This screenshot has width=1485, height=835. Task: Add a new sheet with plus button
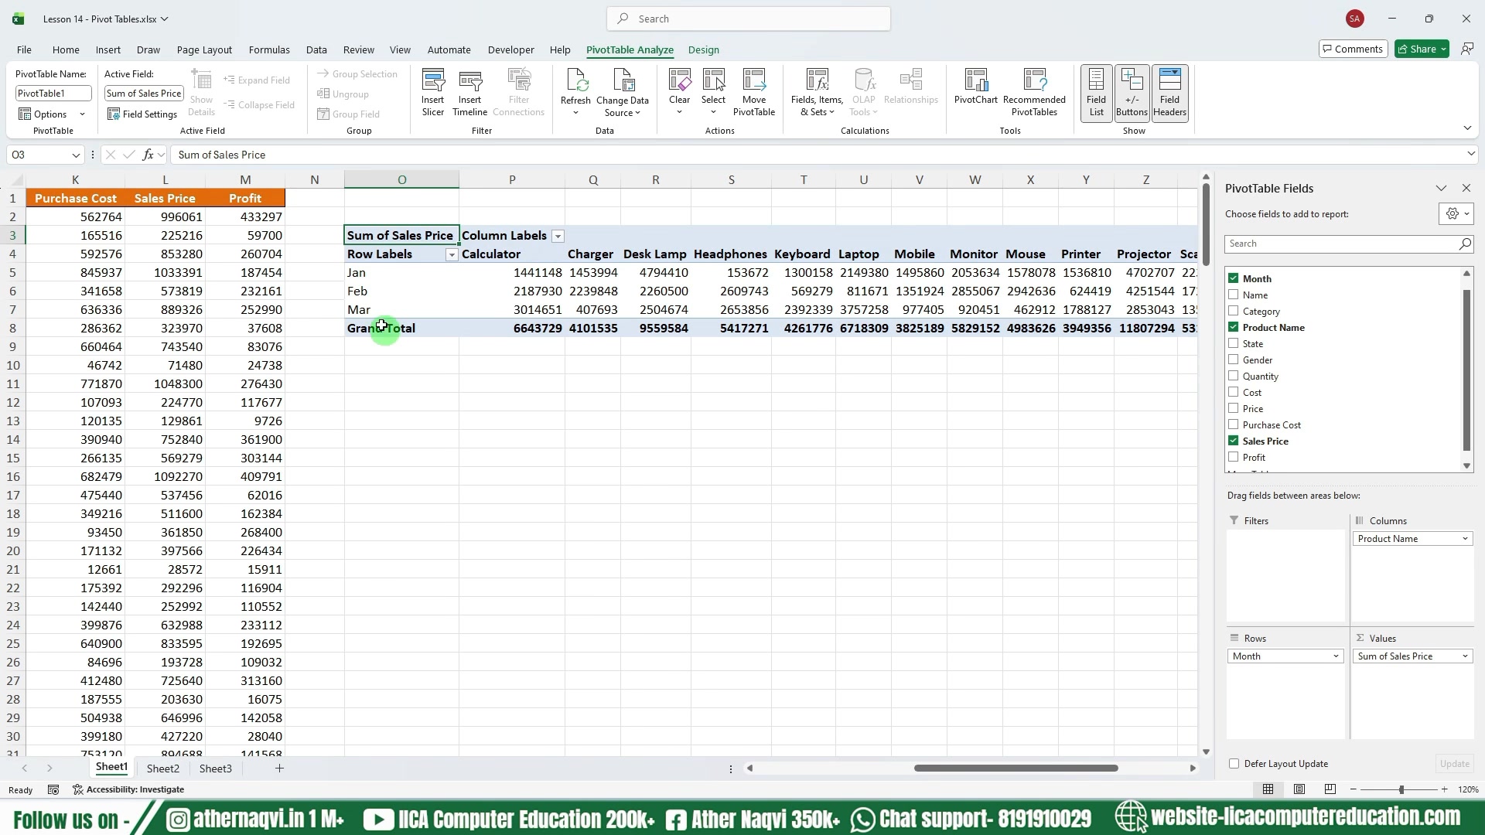279,769
